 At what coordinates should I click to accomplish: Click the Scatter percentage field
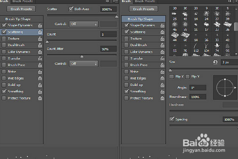108,9
